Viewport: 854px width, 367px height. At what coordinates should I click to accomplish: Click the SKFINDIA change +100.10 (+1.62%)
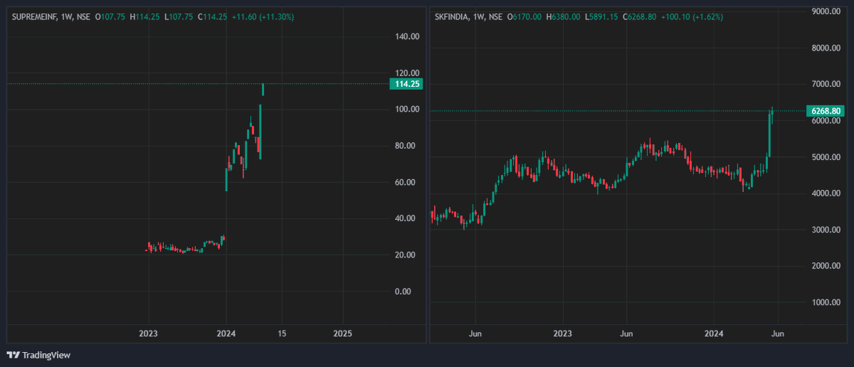694,16
